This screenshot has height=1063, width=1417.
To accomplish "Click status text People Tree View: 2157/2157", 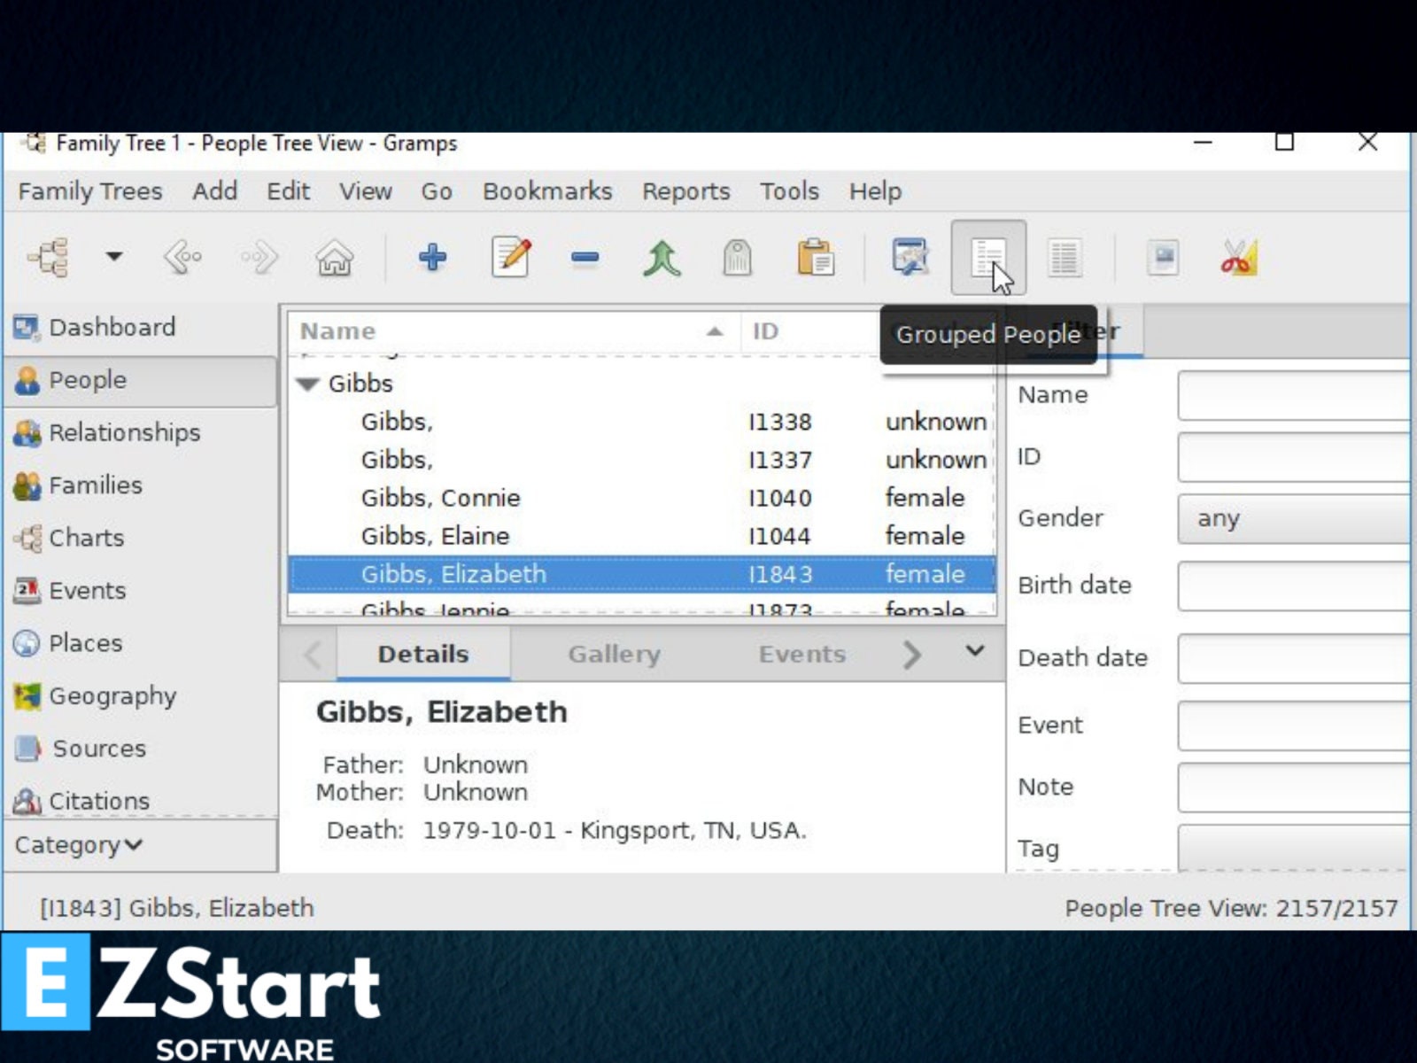I will [x=1231, y=908].
